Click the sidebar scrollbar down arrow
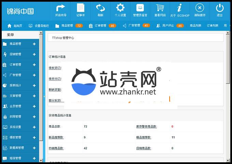Screen dimensions: 232x164 click(x=41, y=160)
